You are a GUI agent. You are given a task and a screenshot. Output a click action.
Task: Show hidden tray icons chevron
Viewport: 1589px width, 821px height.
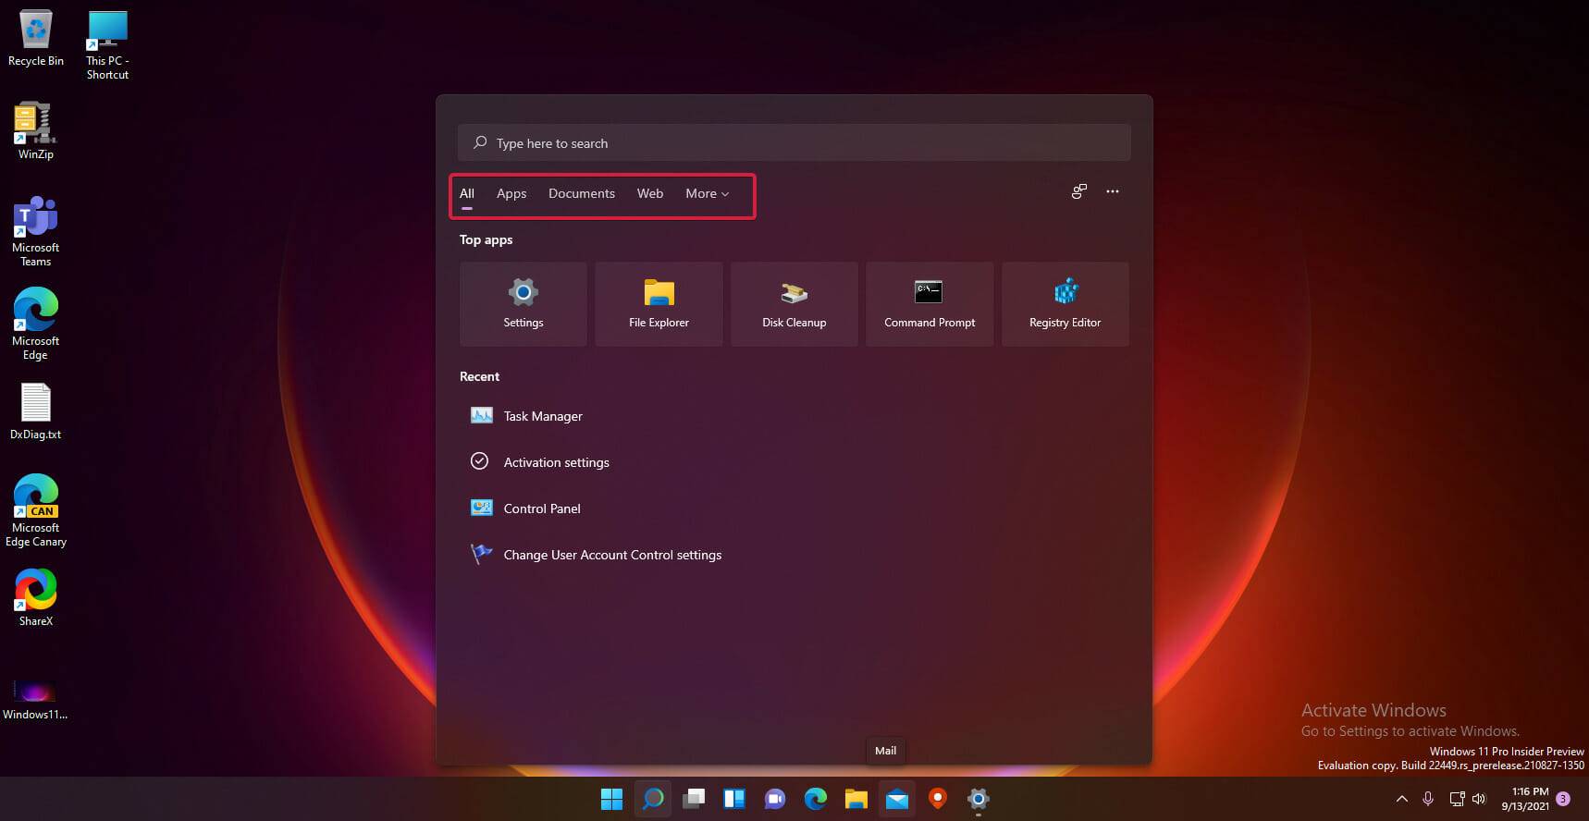click(x=1402, y=799)
